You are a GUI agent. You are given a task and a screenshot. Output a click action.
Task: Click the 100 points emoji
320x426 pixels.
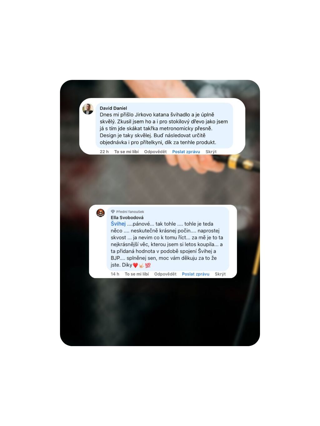click(x=148, y=265)
